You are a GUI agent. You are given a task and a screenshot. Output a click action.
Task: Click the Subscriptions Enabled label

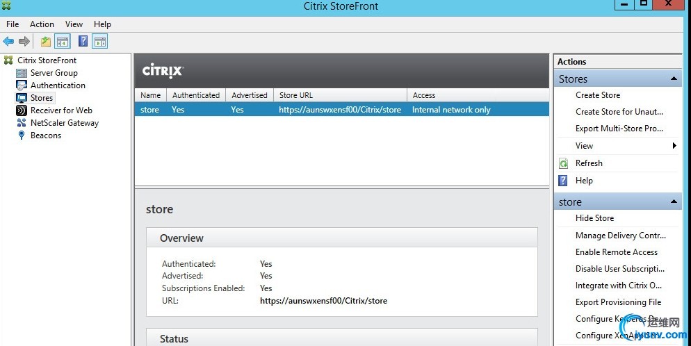(x=203, y=288)
